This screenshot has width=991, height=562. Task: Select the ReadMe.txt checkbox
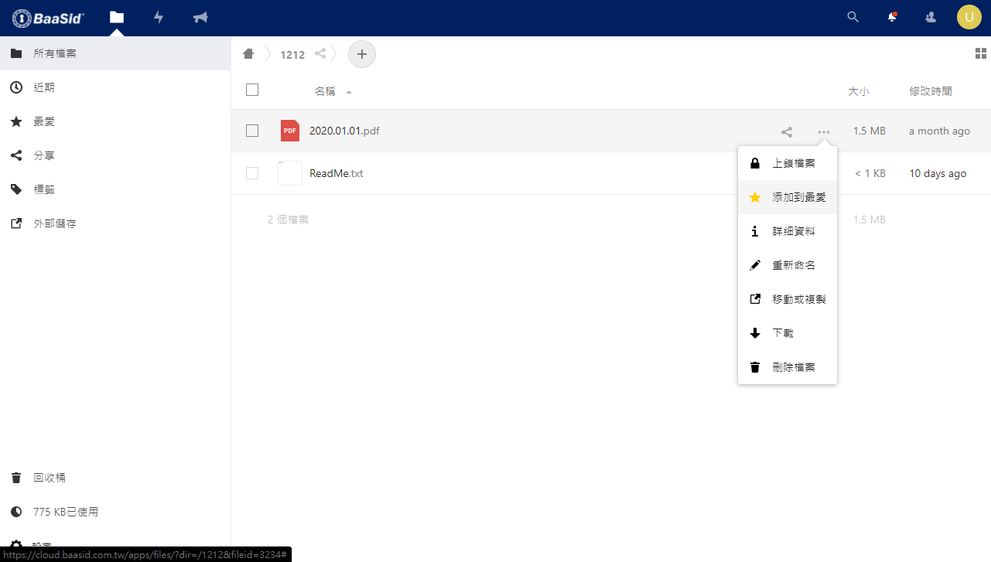252,173
